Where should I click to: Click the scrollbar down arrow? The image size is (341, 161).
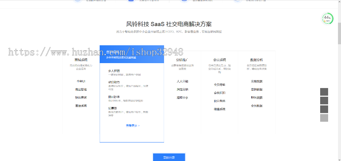tap(338, 159)
